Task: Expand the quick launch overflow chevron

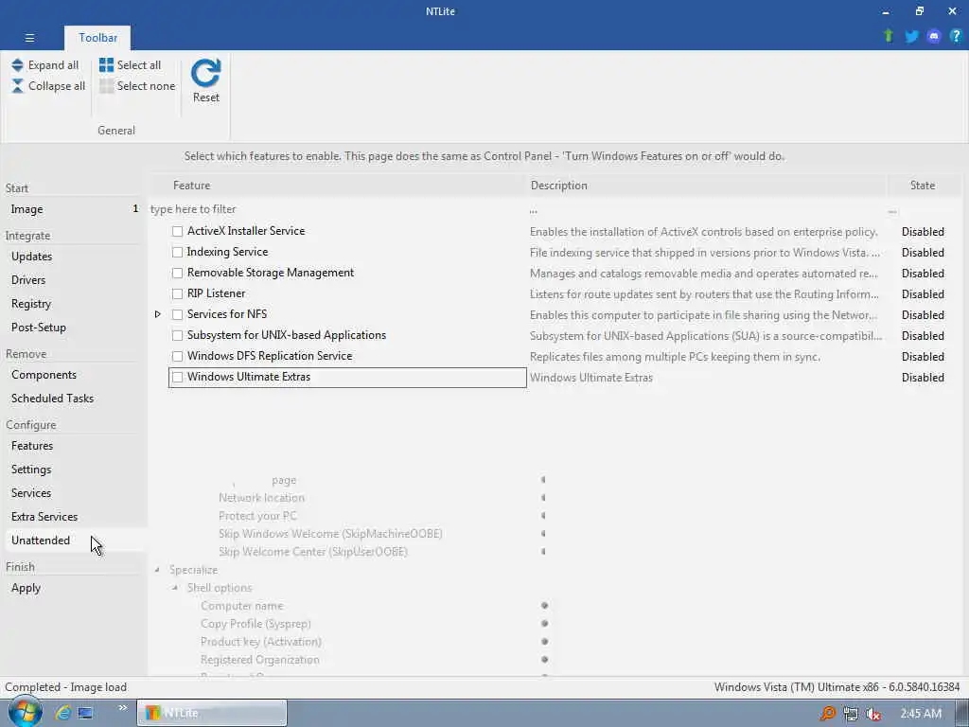Action: click(122, 708)
